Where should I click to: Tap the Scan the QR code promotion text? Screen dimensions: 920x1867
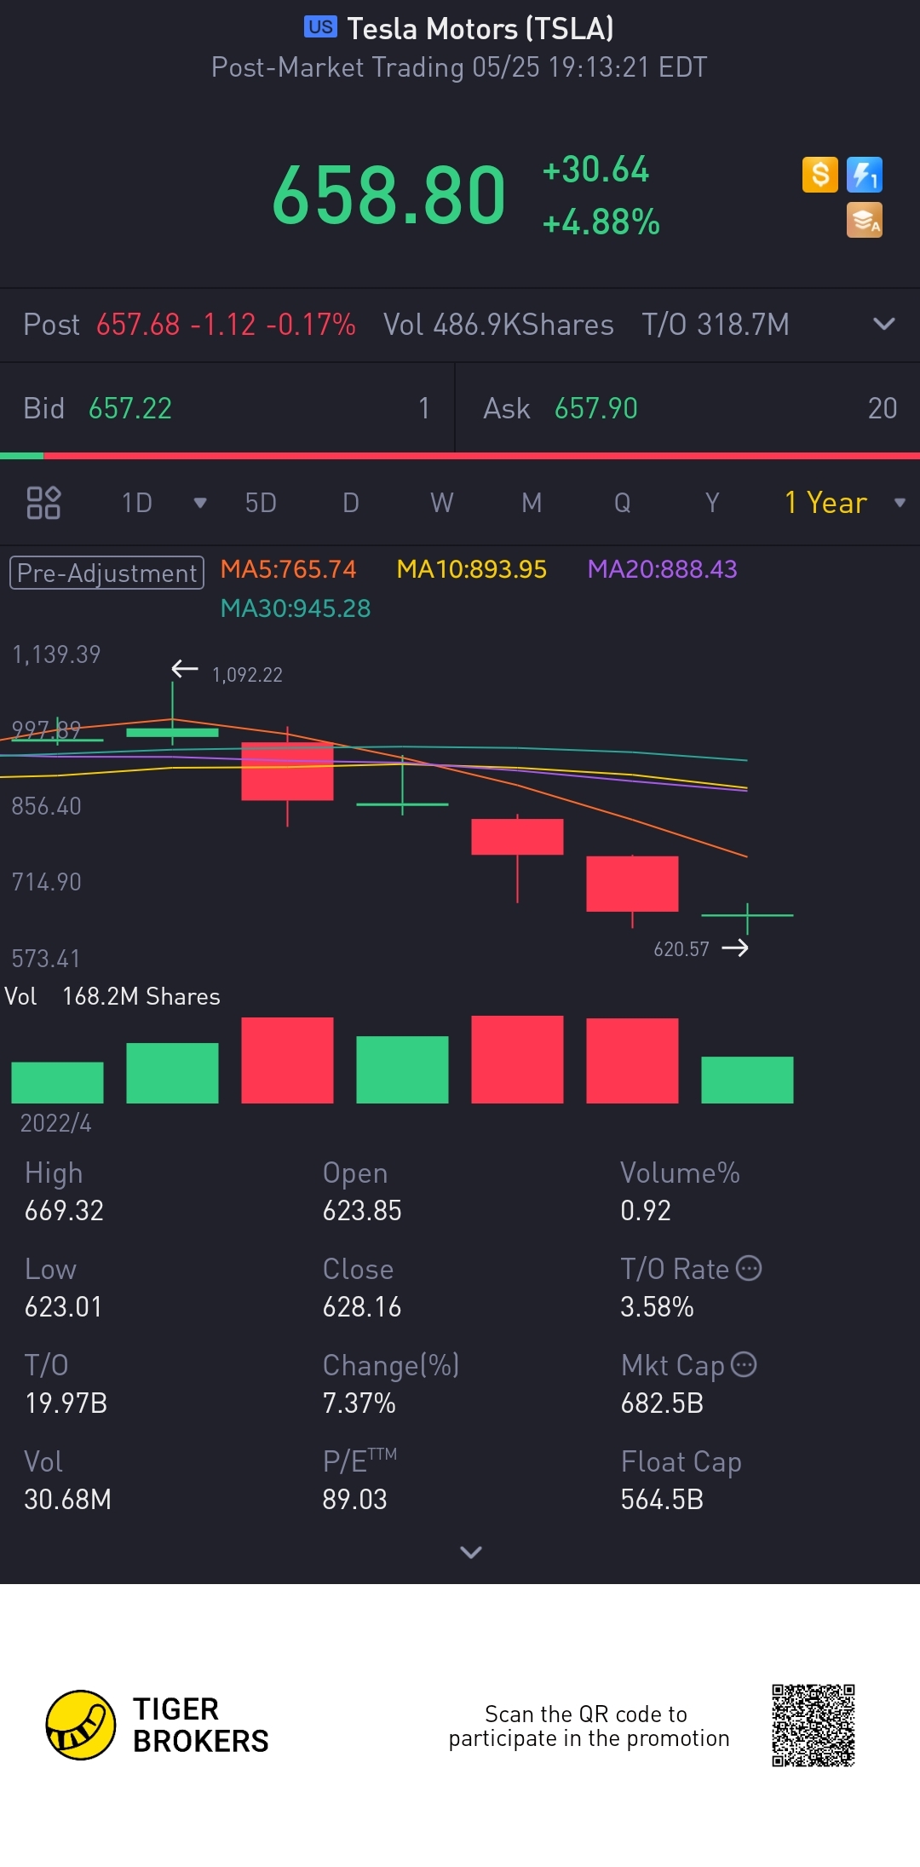(589, 1726)
